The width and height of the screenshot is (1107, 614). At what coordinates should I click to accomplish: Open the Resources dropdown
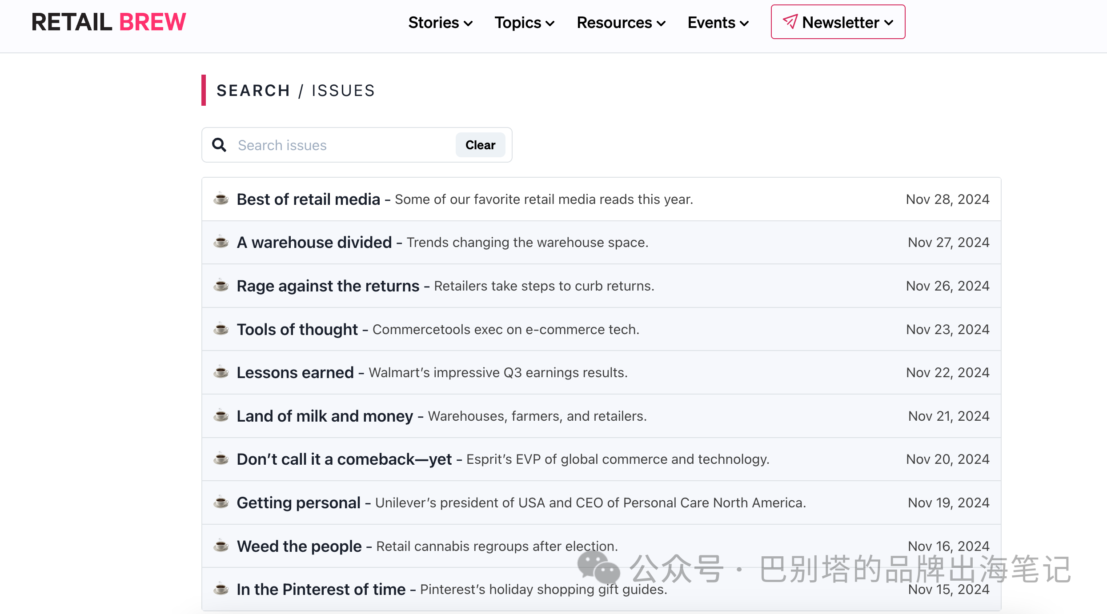[621, 23]
